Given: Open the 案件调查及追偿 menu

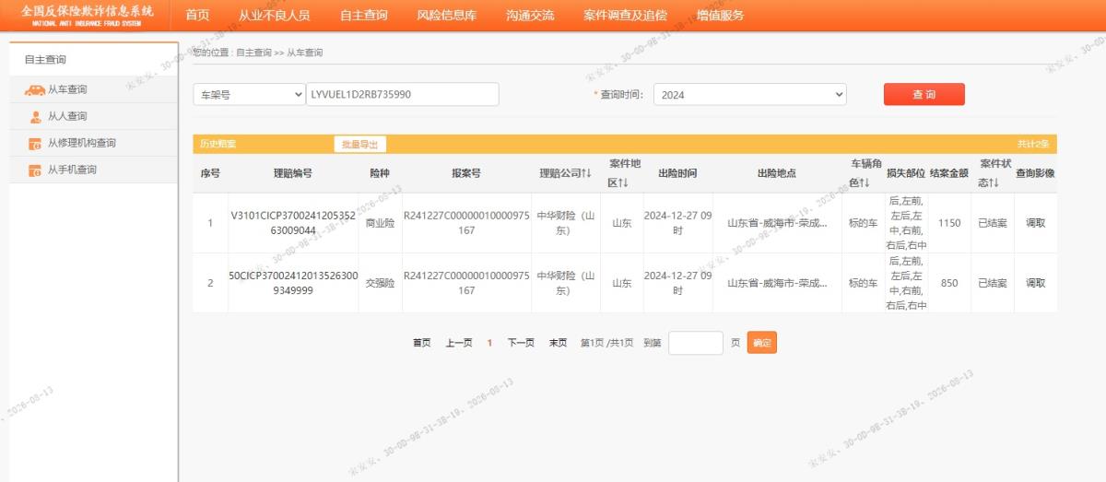Looking at the screenshot, I should click(626, 16).
